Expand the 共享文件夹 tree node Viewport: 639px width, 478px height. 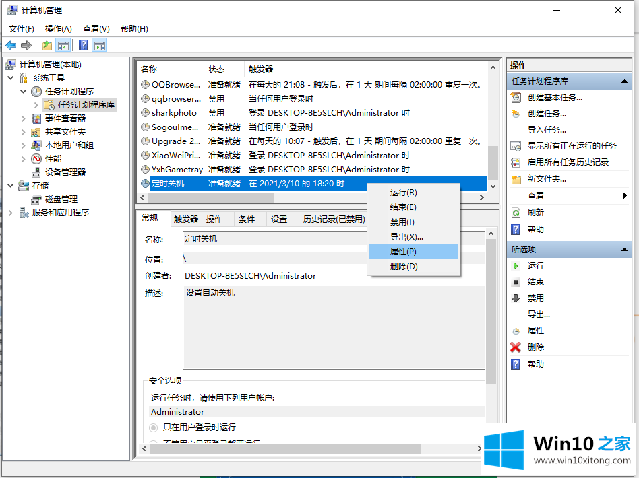click(23, 132)
